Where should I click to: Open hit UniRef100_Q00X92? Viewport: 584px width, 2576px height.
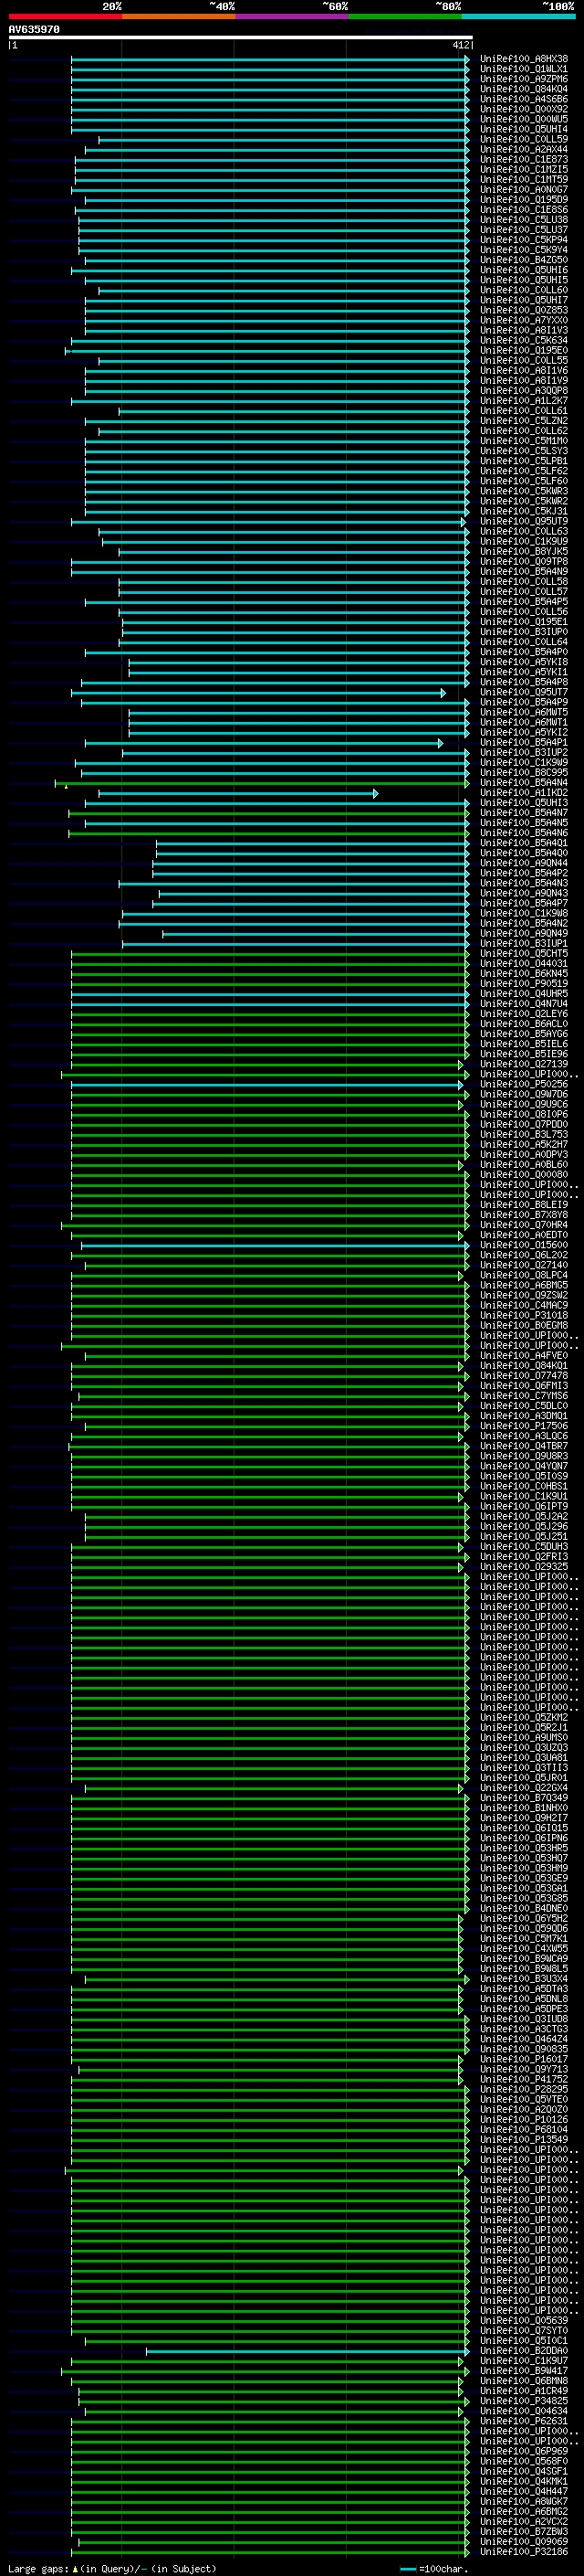[x=523, y=109]
